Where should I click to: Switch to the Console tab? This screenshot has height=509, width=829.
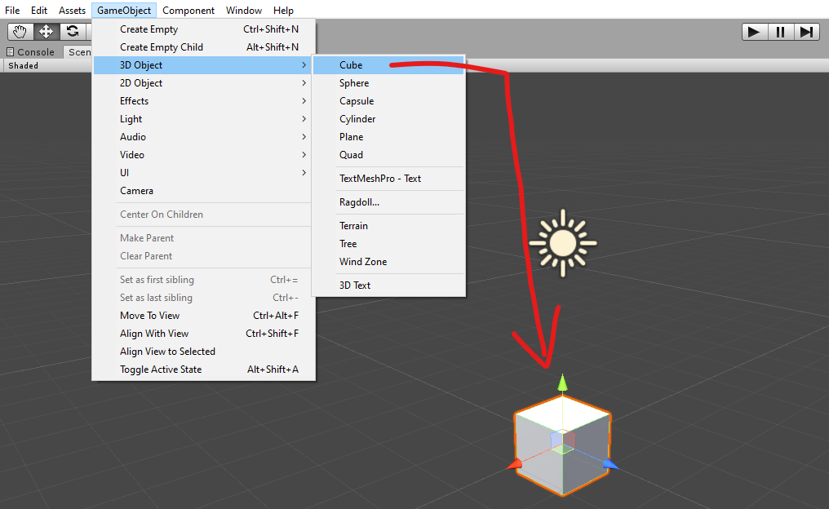pyautogui.click(x=31, y=51)
